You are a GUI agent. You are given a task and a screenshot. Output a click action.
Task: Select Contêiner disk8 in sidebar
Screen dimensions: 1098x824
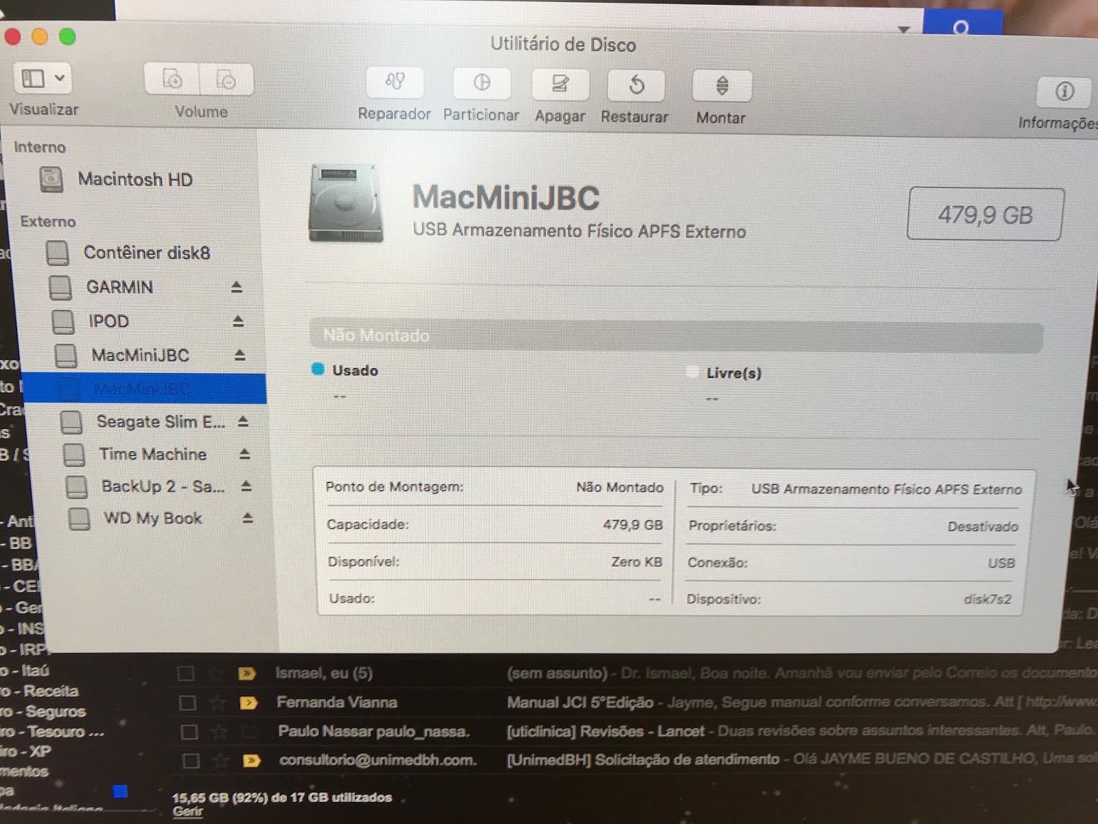pyautogui.click(x=146, y=253)
